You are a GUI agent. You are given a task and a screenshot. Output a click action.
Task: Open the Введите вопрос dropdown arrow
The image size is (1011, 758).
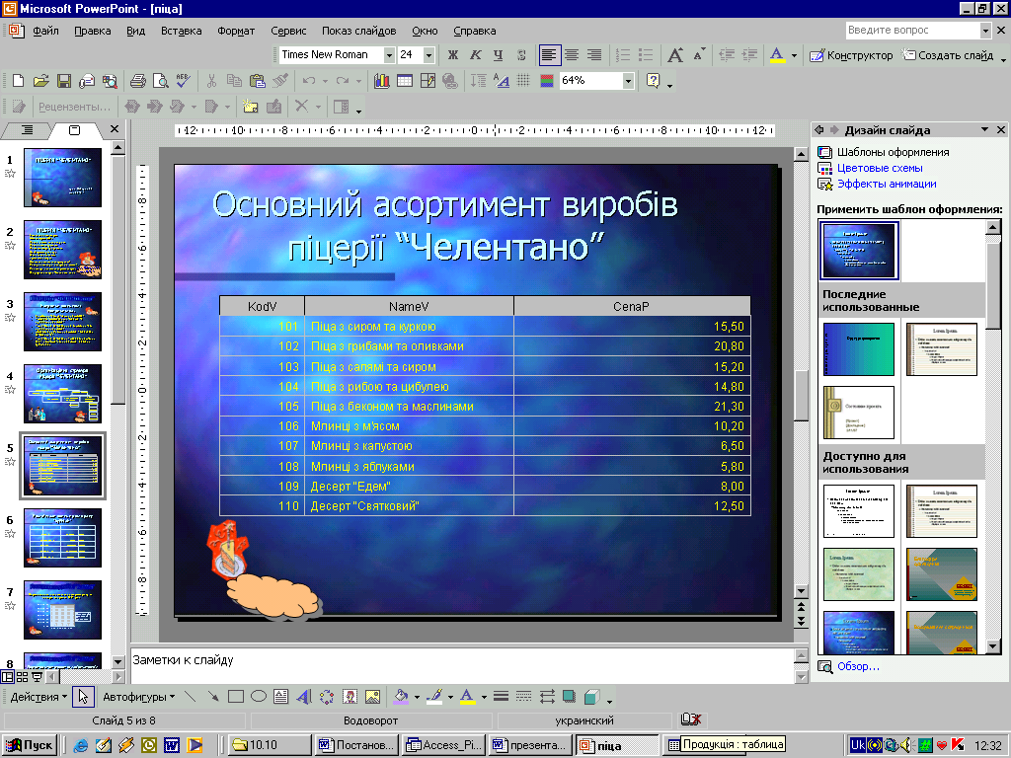tap(985, 31)
